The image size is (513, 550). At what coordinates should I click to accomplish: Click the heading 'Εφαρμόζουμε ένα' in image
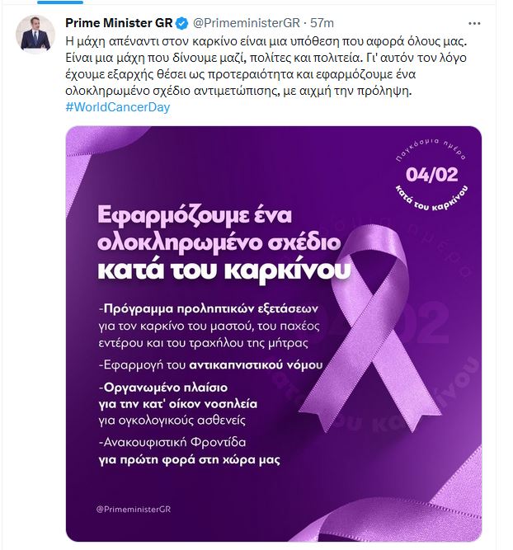[195, 216]
